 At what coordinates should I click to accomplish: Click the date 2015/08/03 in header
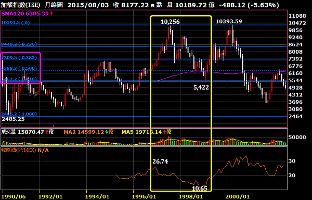[x=88, y=5]
